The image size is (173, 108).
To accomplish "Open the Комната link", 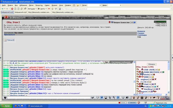I will coord(141,31).
